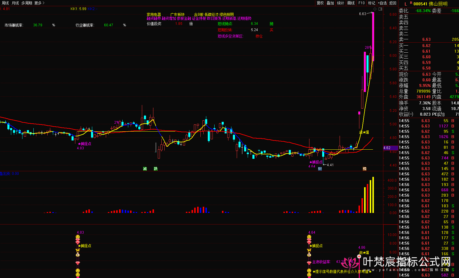This screenshot has height=278, width=459.
Task: Click the 返回 back button
Action: point(393,3)
